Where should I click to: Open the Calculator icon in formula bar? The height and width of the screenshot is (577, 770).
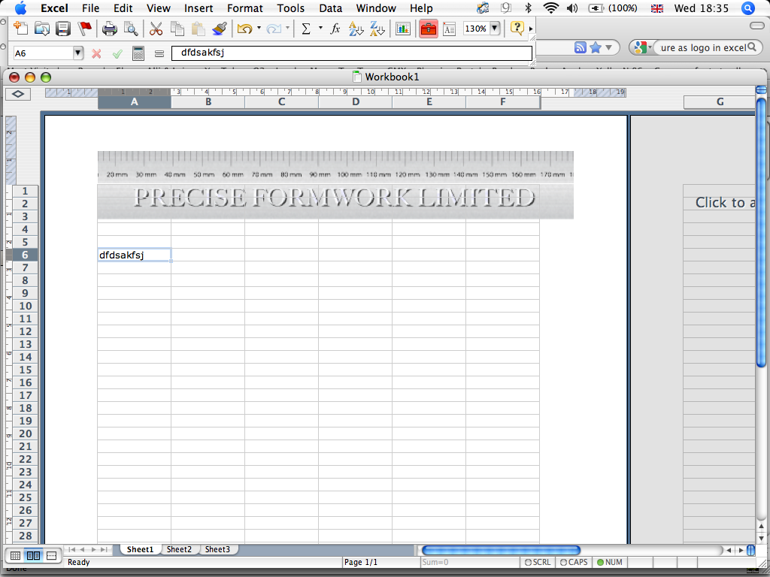tap(138, 53)
